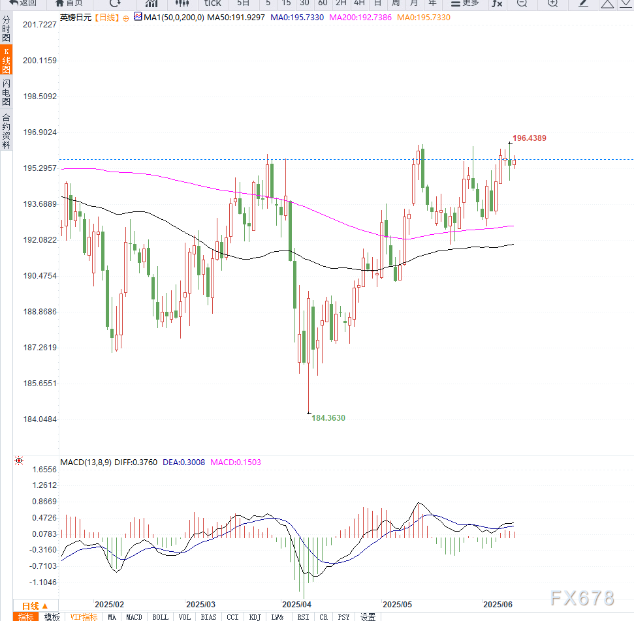Image resolution: width=634 pixels, height=621 pixels.
Task: Zoom in the chart with plus magnifier
Action: click(552, 3)
